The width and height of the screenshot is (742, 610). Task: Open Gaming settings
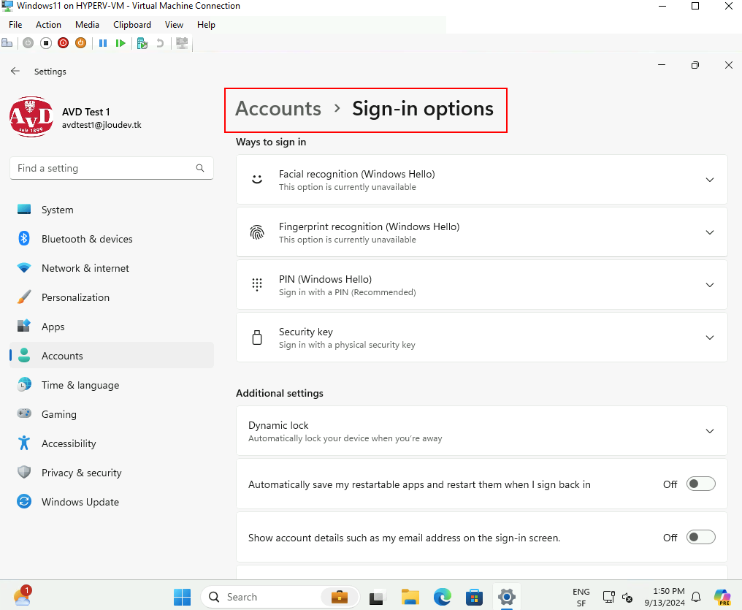point(112,414)
